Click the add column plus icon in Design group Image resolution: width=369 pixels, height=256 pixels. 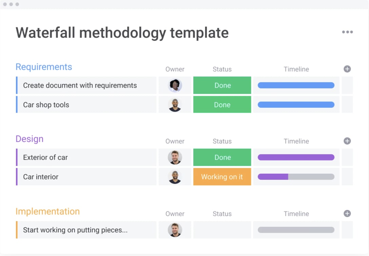point(347,141)
